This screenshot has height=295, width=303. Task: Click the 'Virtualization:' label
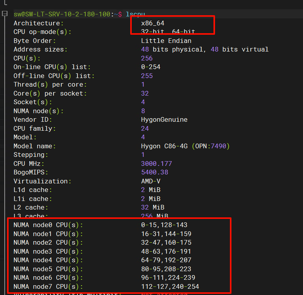click(x=42, y=181)
